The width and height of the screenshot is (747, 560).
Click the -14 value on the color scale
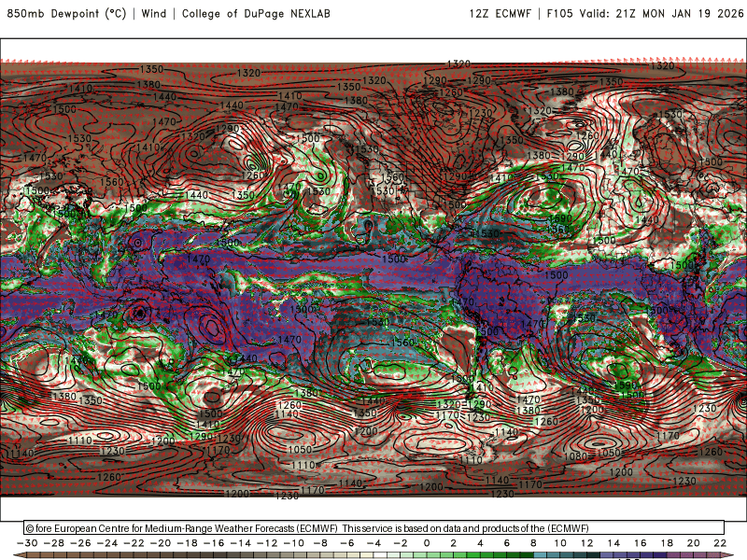[x=241, y=543]
